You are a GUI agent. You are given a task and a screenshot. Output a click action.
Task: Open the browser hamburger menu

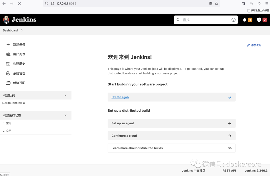pos(267,3)
